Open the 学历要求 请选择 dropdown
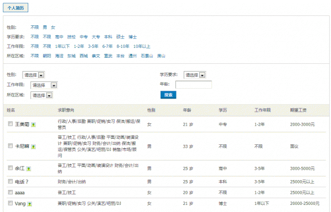This screenshot has height=212, width=331. (x=195, y=75)
